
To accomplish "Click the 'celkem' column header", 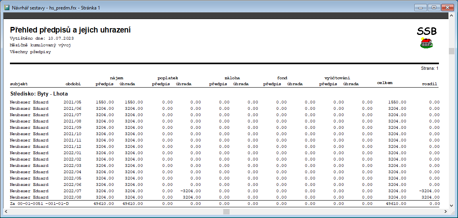I will click(x=385, y=83).
